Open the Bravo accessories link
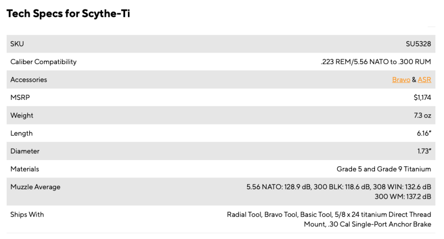Image resolution: width=444 pixels, height=239 pixels. (x=401, y=80)
